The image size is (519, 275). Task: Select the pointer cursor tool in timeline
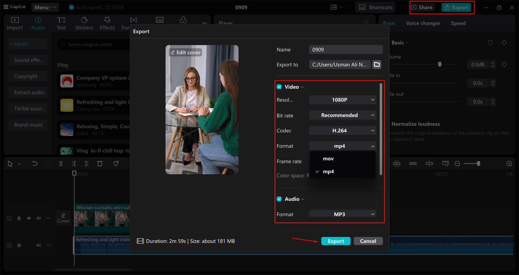tap(10, 164)
